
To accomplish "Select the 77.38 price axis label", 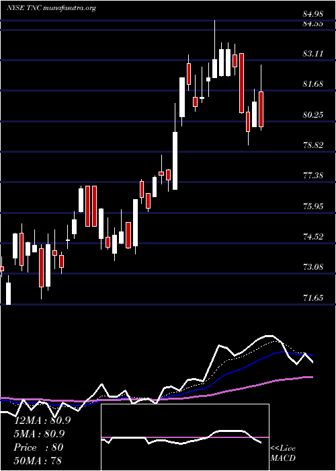I will (313, 175).
